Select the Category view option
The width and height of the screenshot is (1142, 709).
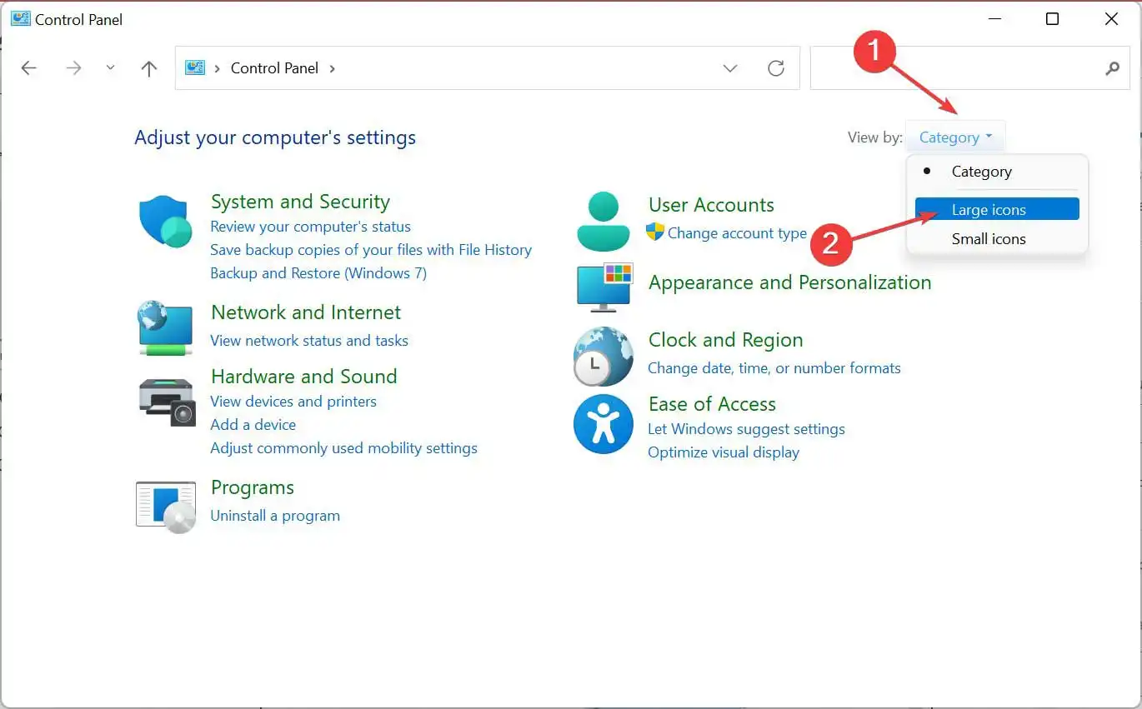[x=981, y=172]
